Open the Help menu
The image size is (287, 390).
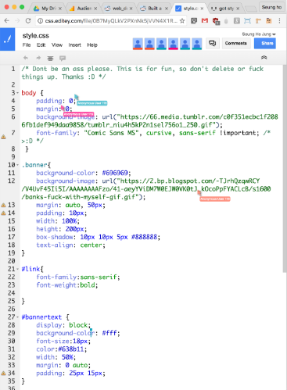(x=92, y=45)
